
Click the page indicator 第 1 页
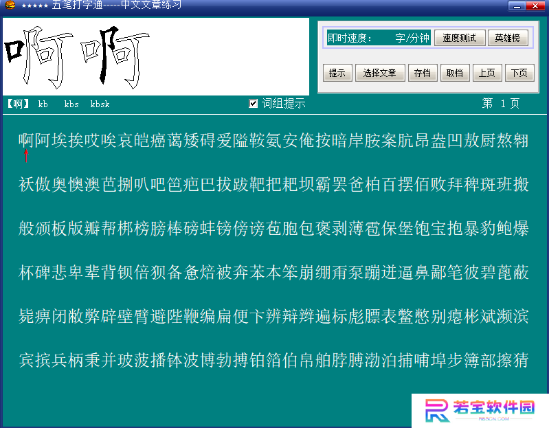coord(501,104)
